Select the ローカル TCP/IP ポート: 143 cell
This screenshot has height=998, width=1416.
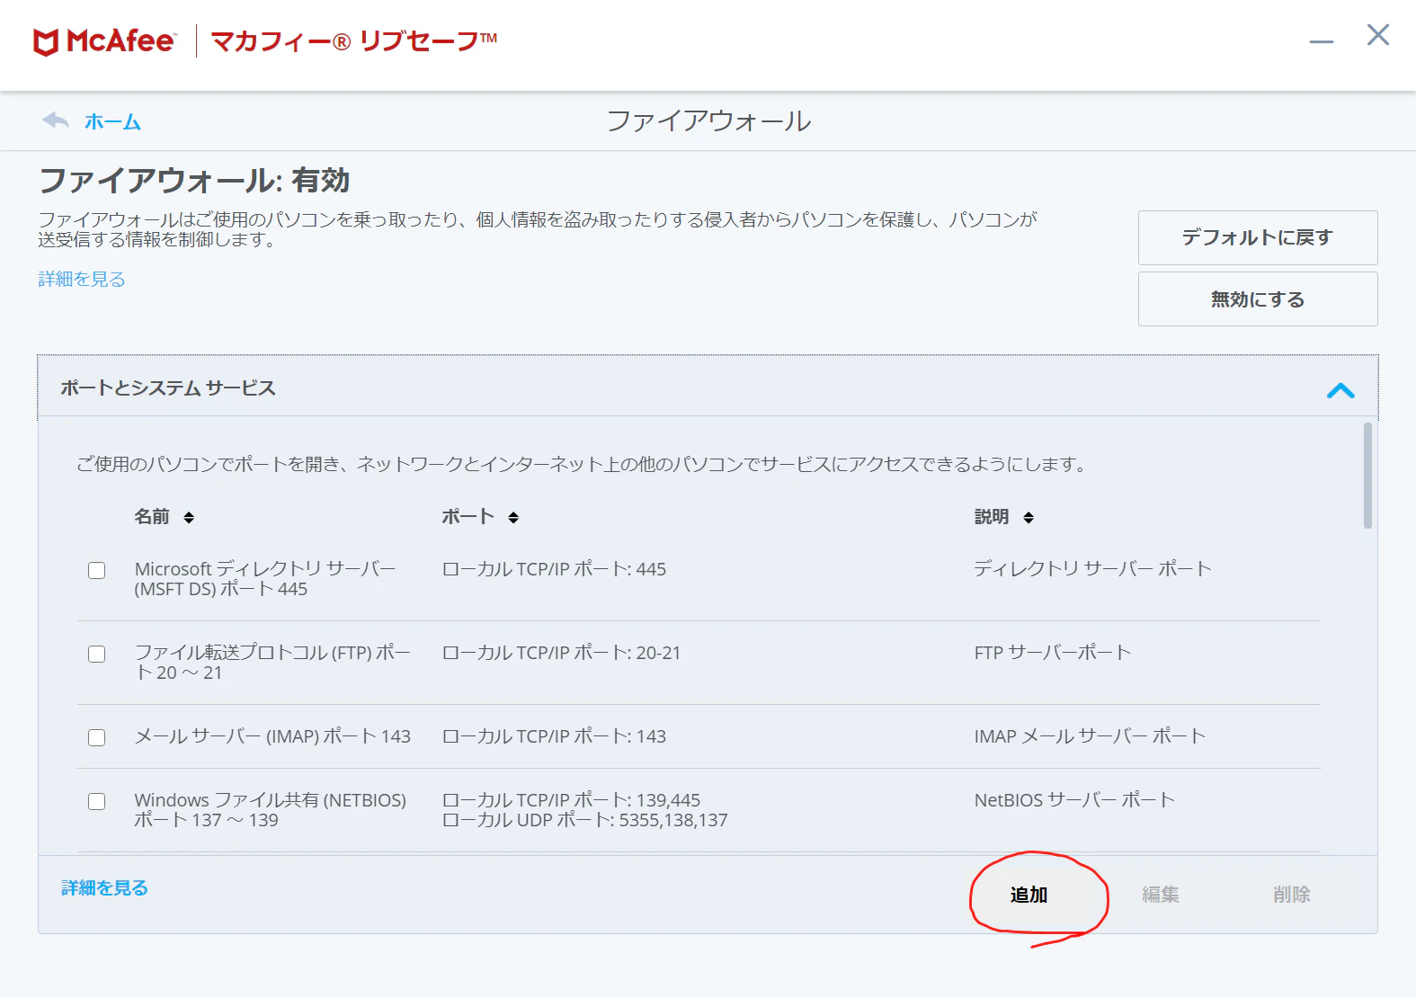click(x=554, y=736)
